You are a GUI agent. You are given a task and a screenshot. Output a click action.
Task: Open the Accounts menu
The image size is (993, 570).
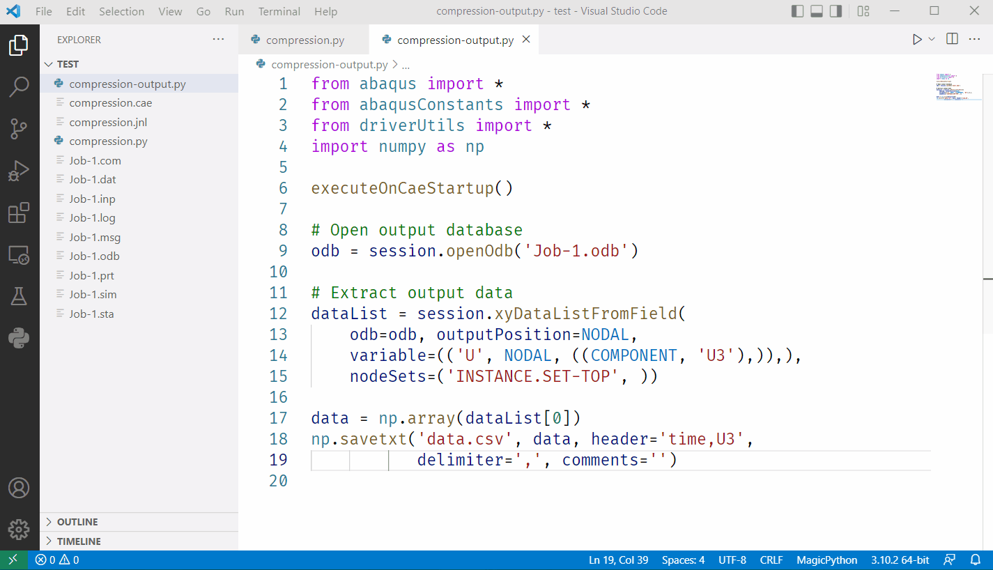pyautogui.click(x=19, y=488)
